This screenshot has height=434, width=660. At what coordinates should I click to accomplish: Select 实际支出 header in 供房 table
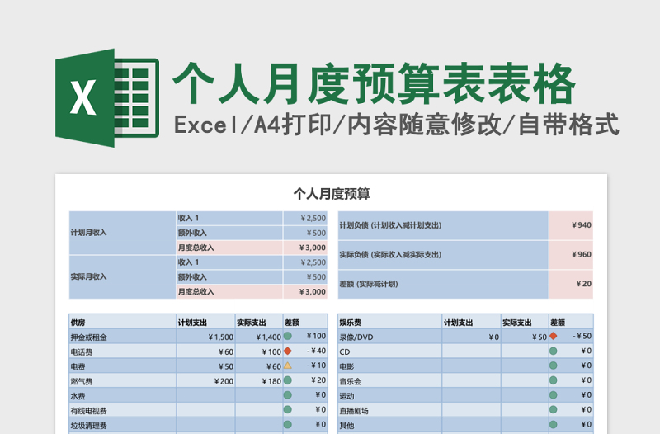[259, 322]
